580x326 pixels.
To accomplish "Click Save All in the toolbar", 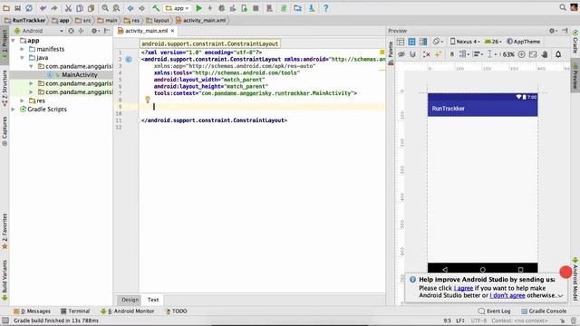I will pos(17,8).
